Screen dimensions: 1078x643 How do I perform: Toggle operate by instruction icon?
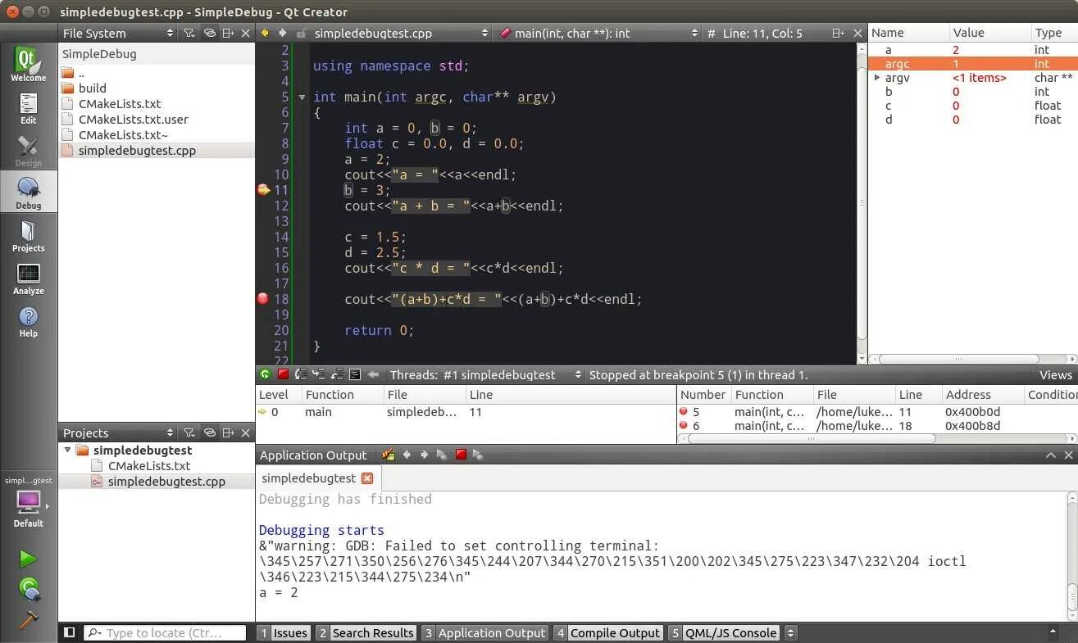[355, 374]
